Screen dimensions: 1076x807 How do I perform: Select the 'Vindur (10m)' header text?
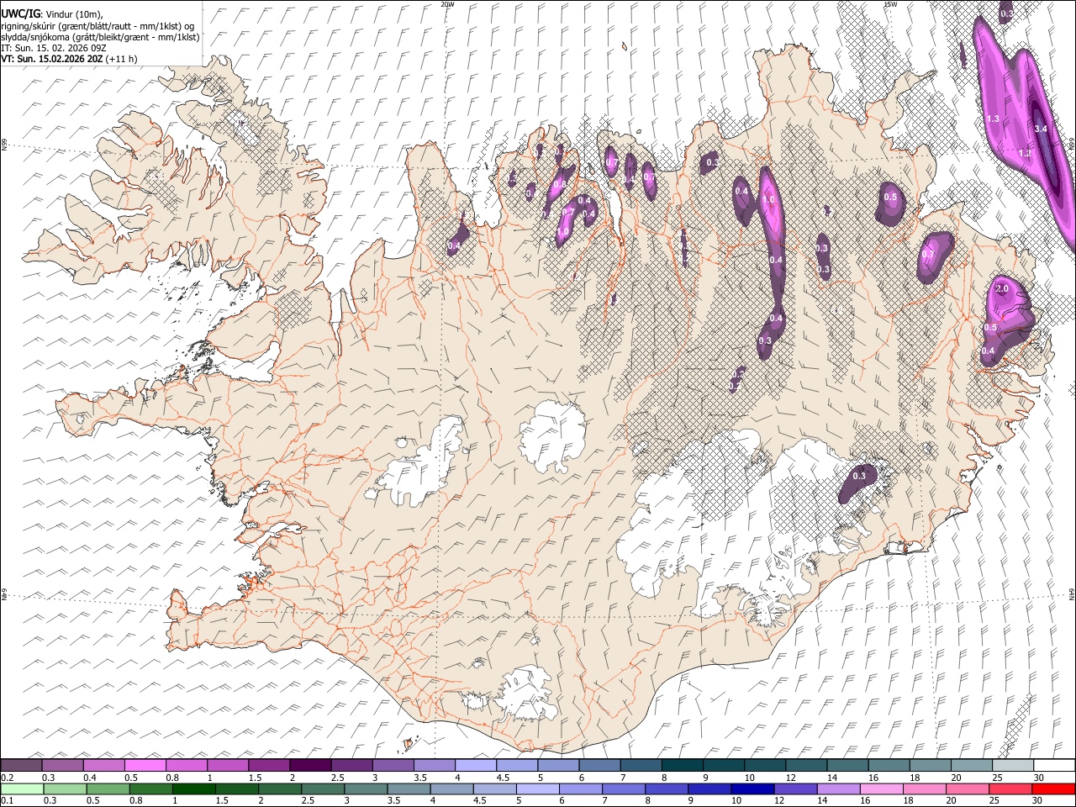click(x=72, y=13)
